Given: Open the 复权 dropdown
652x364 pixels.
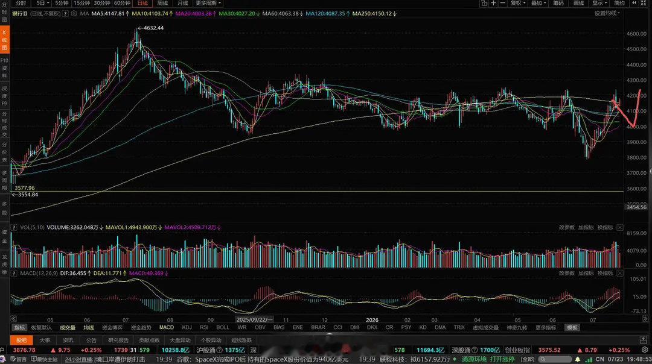Looking at the screenshot, I should [518, 4].
